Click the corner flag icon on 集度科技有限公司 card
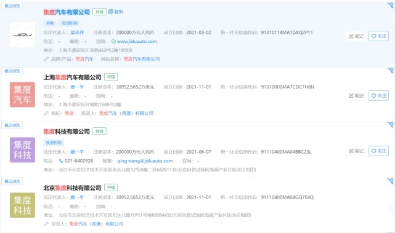 (390, 125)
